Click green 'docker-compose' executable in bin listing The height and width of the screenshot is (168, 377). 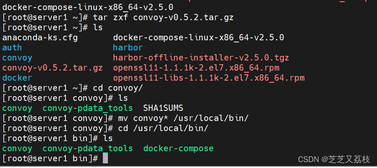[178, 149]
